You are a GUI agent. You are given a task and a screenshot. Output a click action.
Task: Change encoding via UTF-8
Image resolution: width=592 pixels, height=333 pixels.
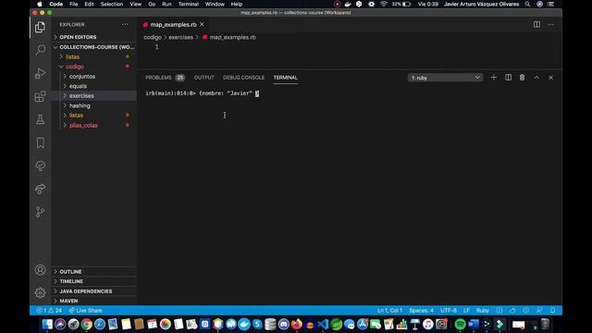[448, 311]
